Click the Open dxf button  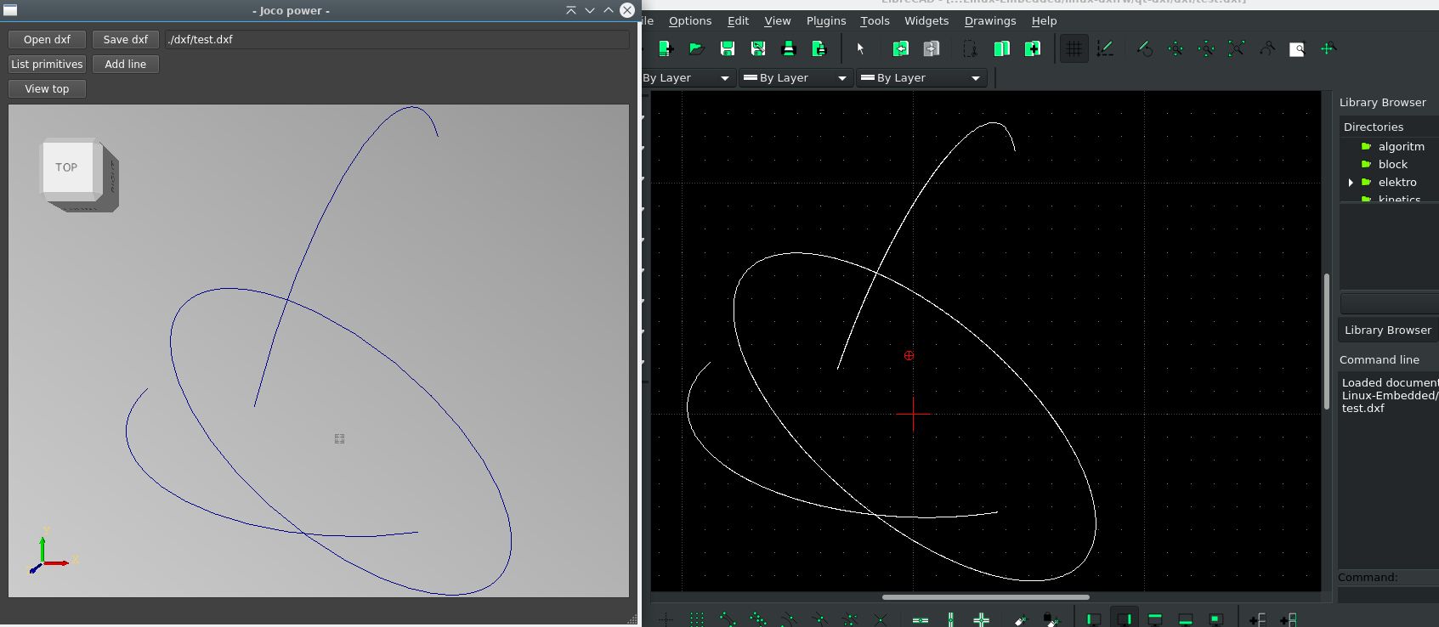47,39
